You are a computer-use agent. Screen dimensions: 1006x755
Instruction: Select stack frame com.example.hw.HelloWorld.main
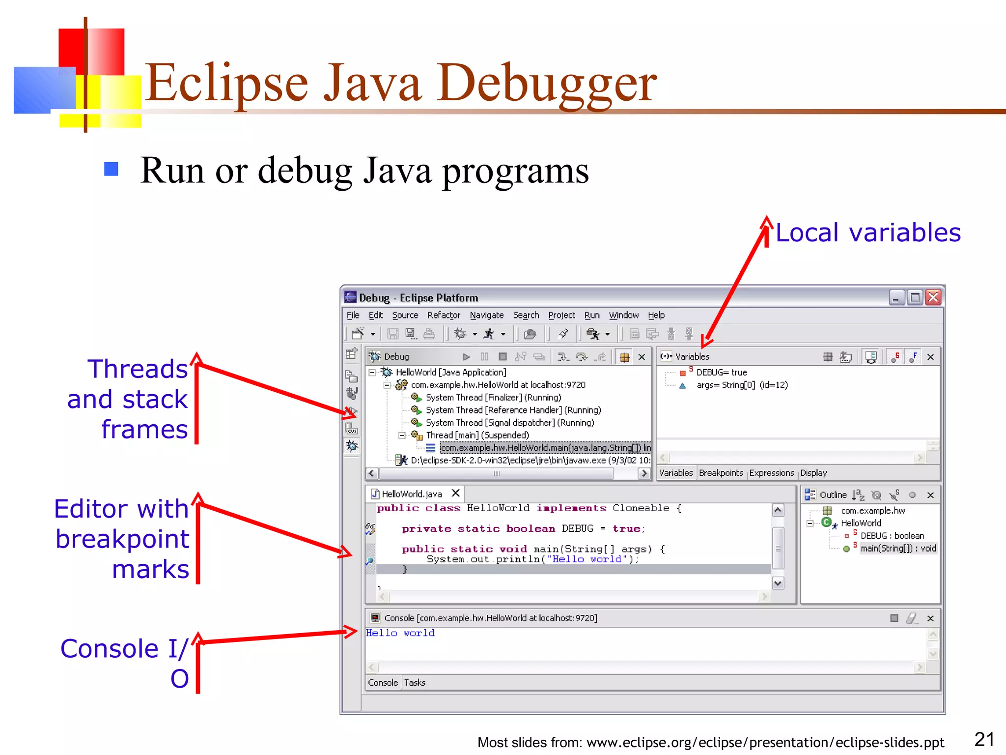pyautogui.click(x=545, y=448)
